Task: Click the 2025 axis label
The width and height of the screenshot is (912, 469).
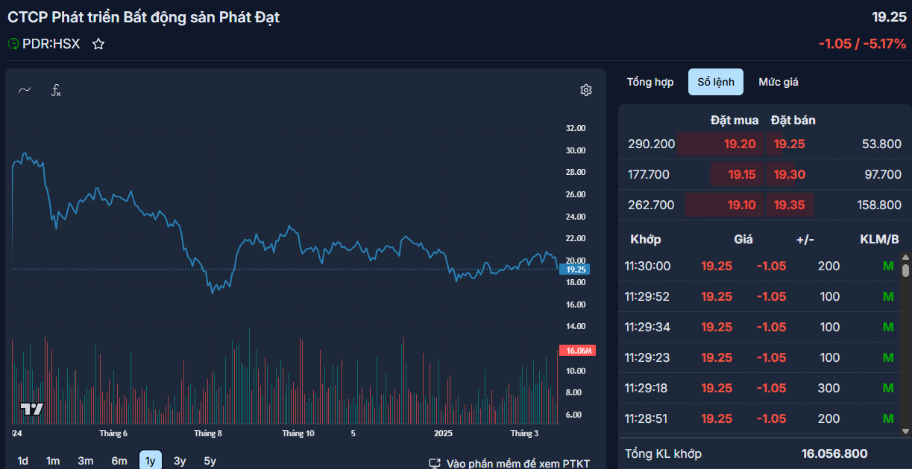Action: tap(443, 433)
